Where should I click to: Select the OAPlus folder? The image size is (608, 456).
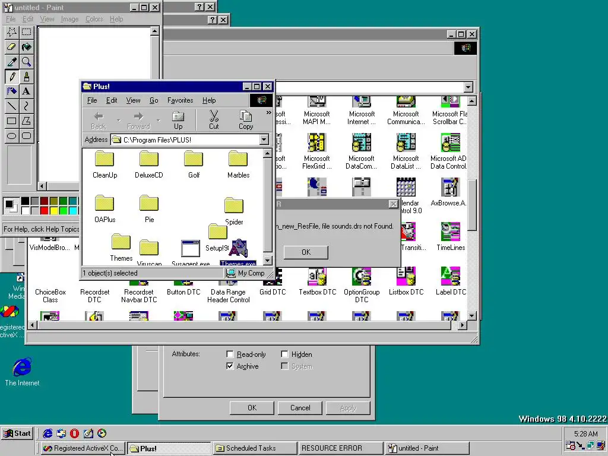pos(104,210)
